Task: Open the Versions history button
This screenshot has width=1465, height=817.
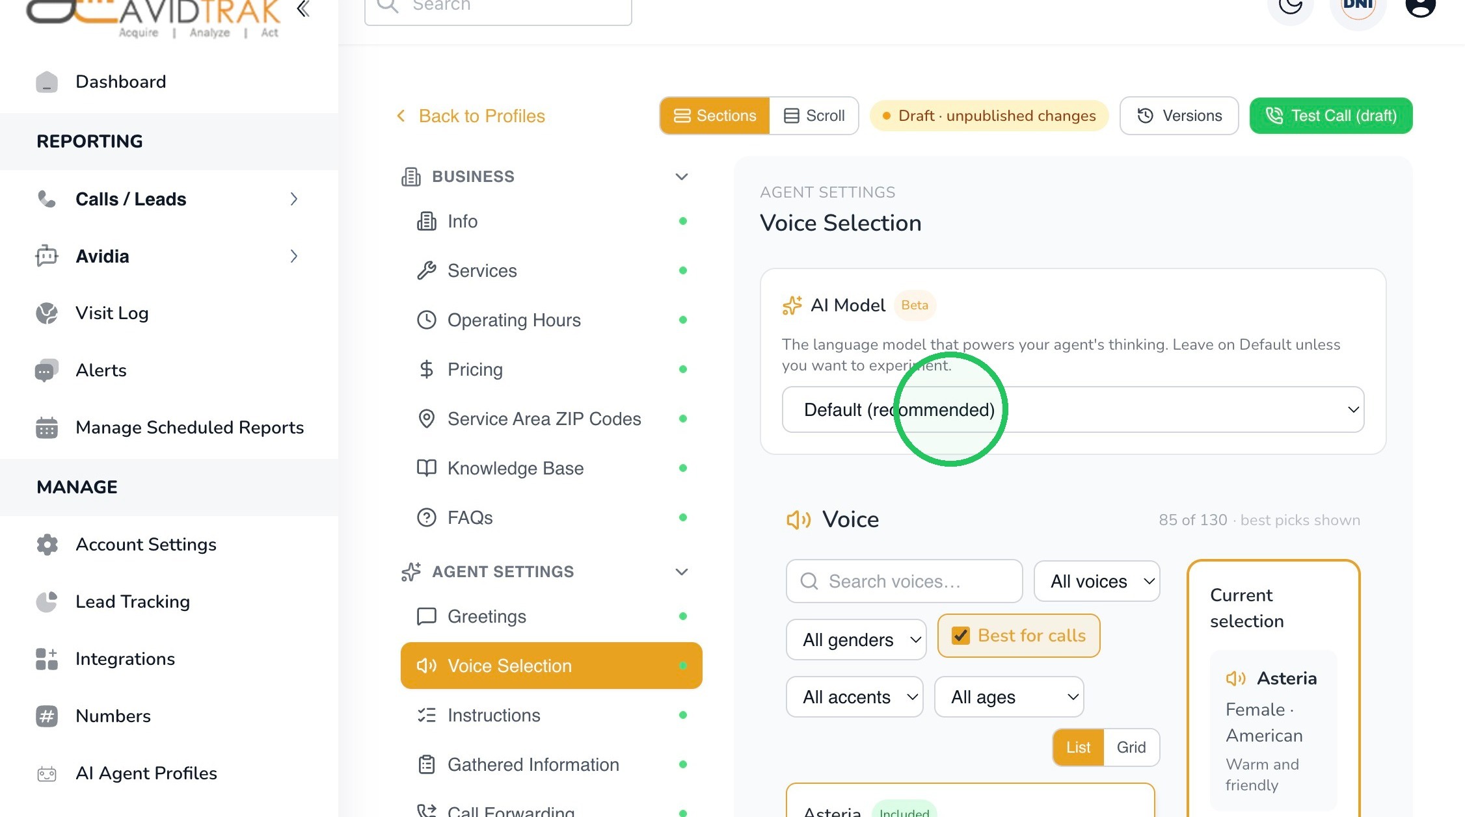Action: click(x=1179, y=116)
